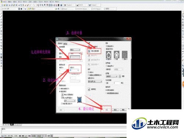Open the Edit menu in the menu bar
This screenshot has width=184, height=138.
point(10,2)
